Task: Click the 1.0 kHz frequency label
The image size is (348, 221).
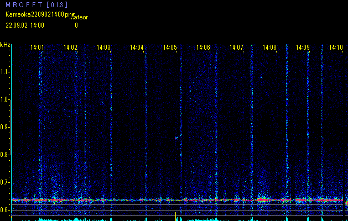Action: 4,99
